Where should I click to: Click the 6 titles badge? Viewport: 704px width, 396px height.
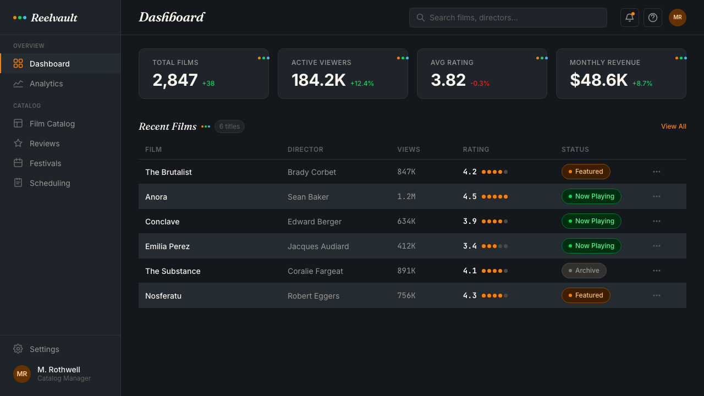229,127
